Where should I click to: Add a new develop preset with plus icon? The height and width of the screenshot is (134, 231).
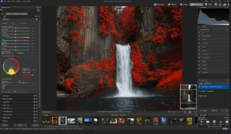199,80
